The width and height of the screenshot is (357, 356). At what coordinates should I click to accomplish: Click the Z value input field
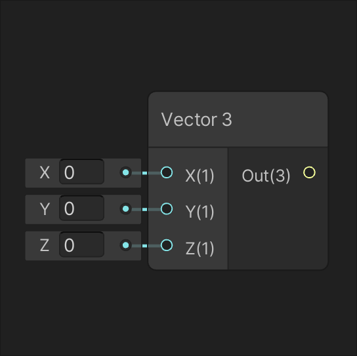[82, 245]
